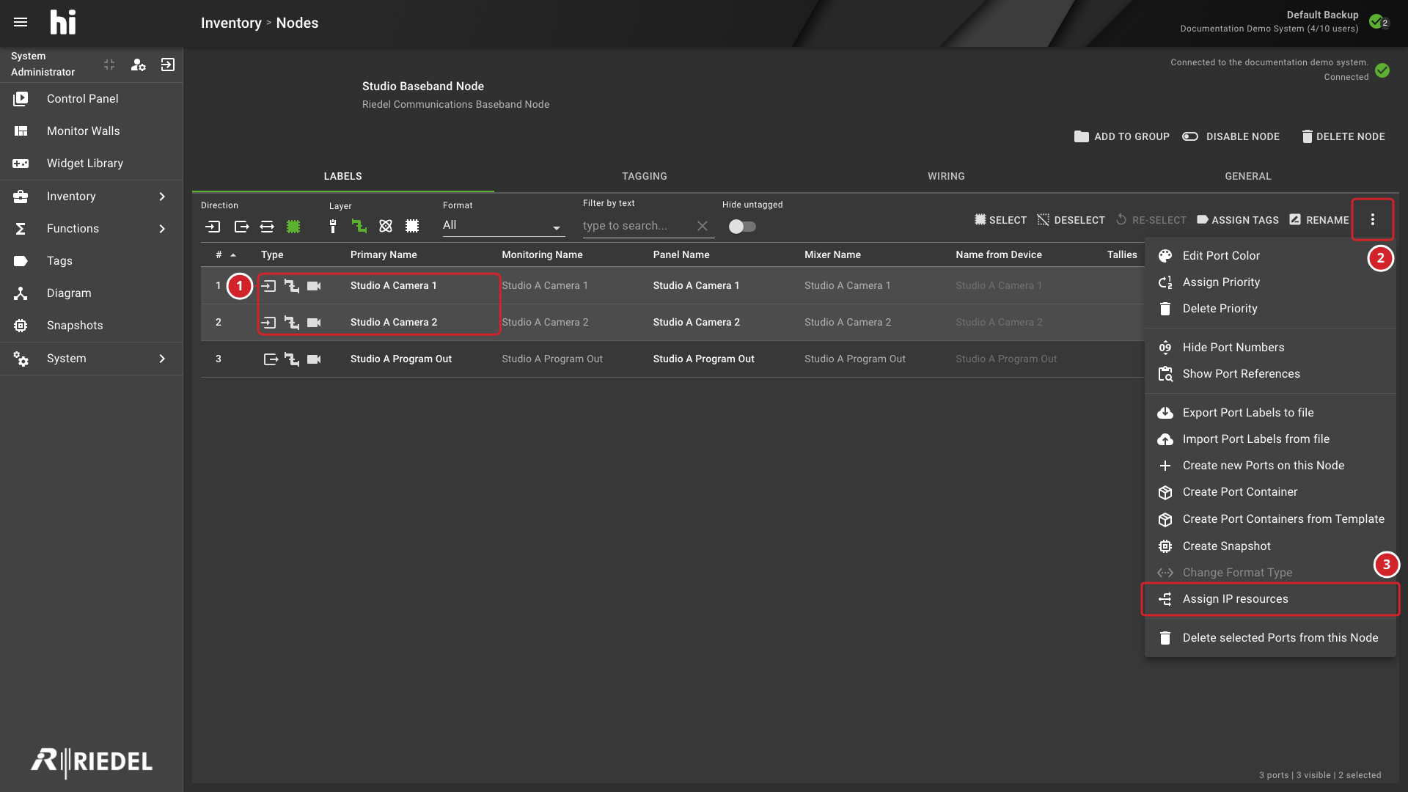Choose Show Port References menu item
Viewport: 1408px width, 792px height.
pos(1270,374)
